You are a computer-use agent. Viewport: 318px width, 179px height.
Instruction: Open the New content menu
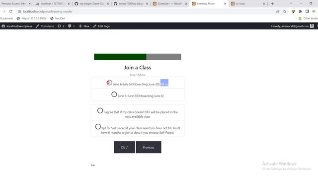coord(84,26)
